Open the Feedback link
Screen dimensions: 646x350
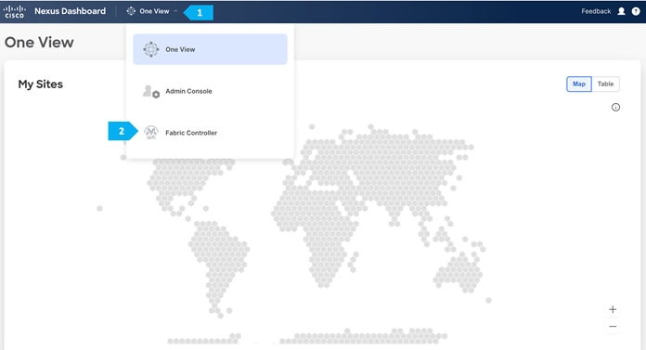tap(596, 11)
